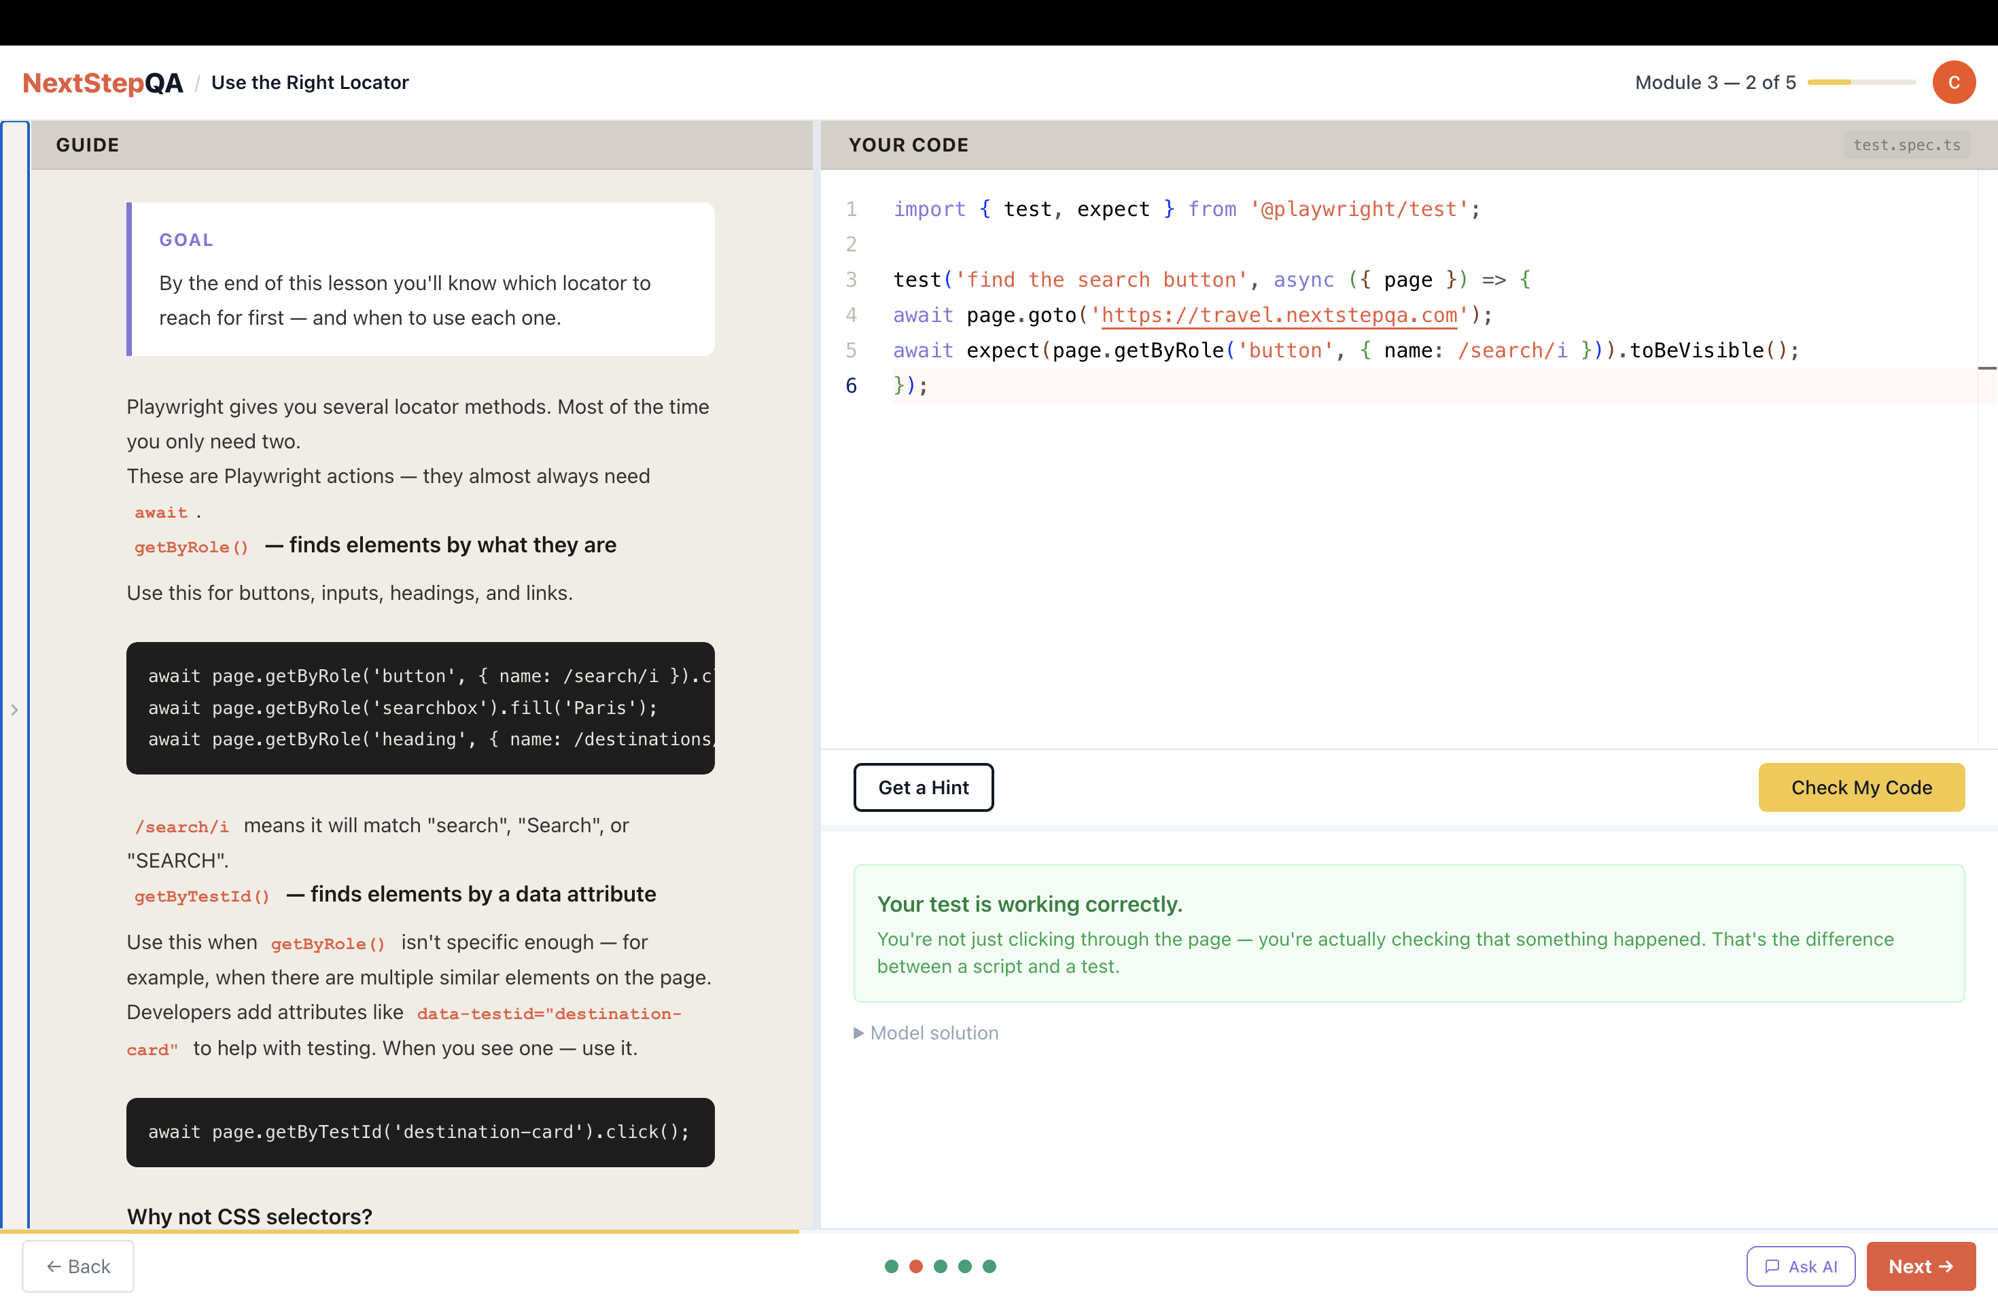Click the Module 3 progress bar

(x=1862, y=82)
